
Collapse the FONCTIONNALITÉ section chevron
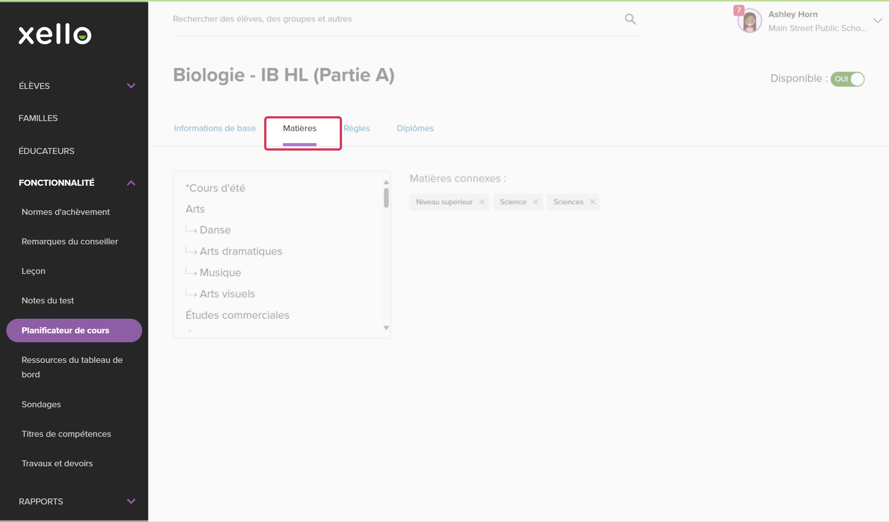tap(131, 183)
